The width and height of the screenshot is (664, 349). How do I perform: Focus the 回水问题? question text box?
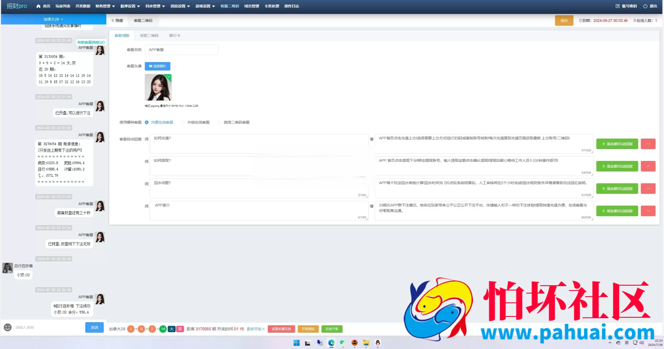tap(259, 189)
